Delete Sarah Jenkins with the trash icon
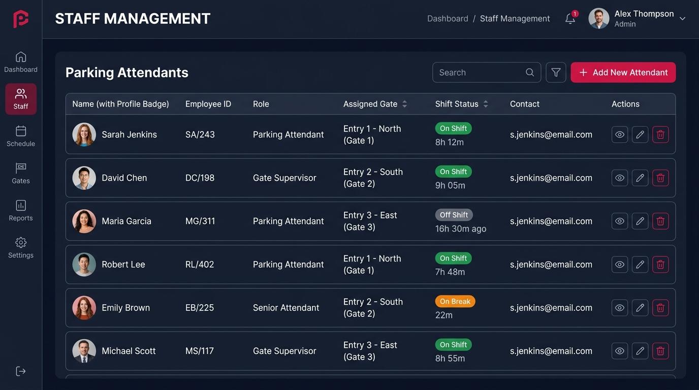The image size is (699, 390). coord(660,135)
